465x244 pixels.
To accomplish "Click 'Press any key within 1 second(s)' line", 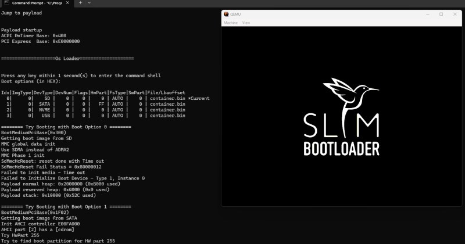I will 81,76.
